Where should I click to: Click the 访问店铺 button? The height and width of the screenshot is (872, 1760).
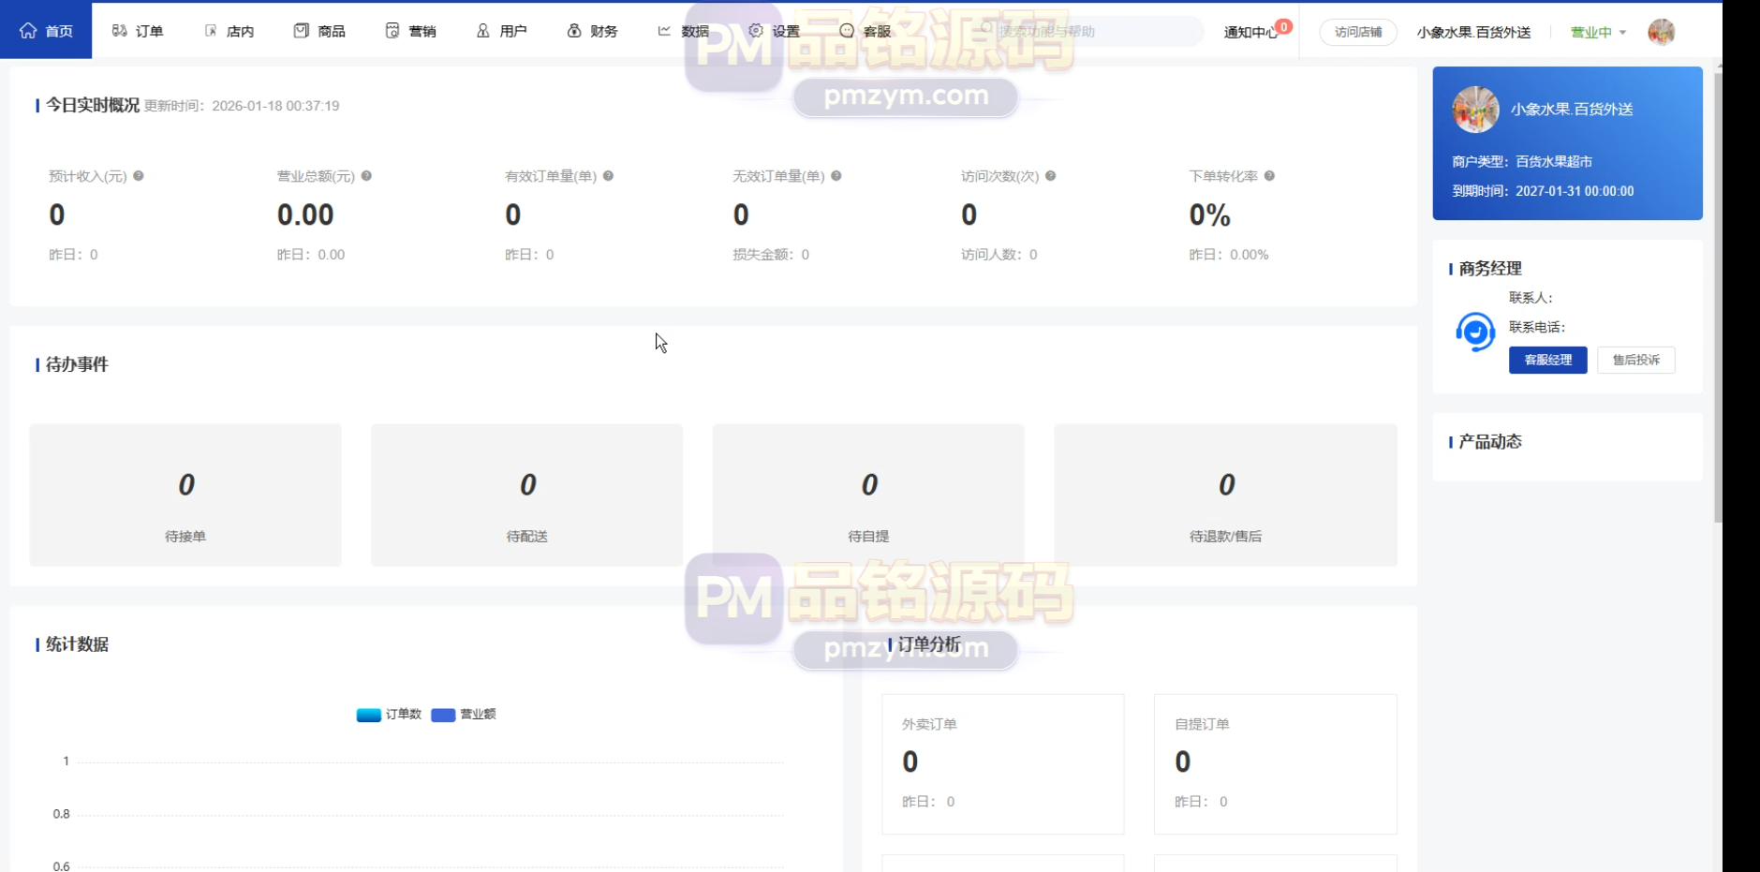[1358, 32]
